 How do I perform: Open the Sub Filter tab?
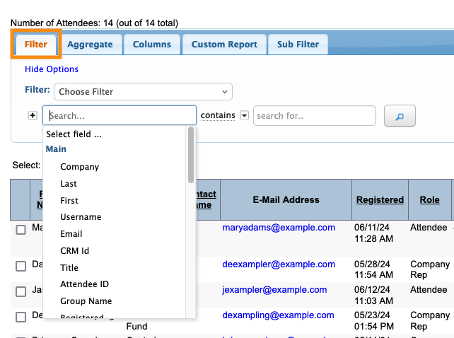tap(298, 45)
